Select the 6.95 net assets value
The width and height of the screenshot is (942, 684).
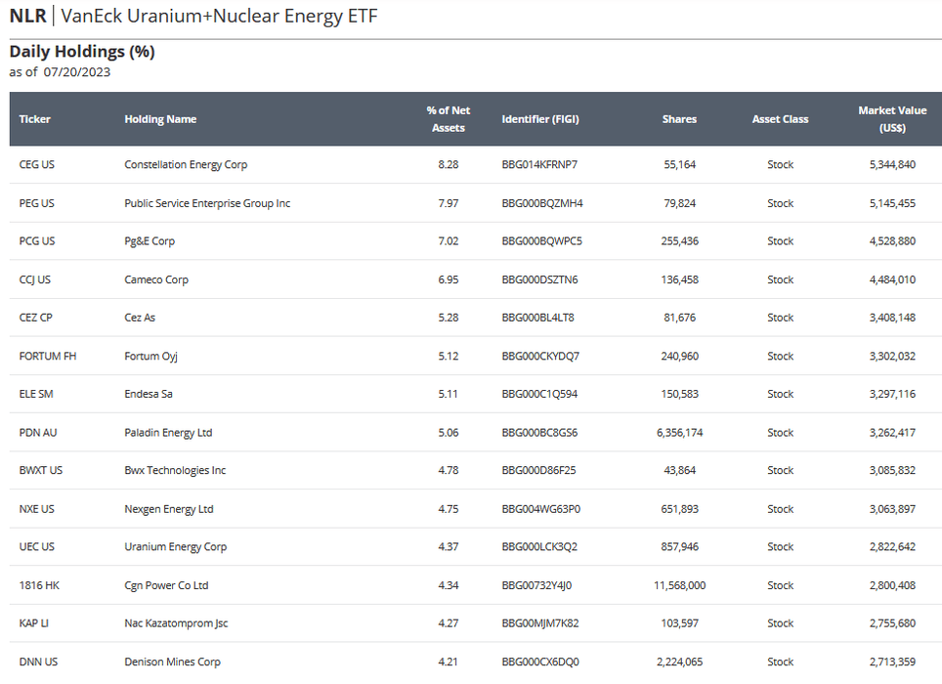click(449, 279)
